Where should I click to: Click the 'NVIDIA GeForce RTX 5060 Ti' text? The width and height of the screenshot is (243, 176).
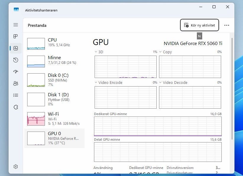193,44
